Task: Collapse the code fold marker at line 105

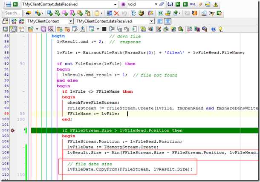Action: point(23,147)
